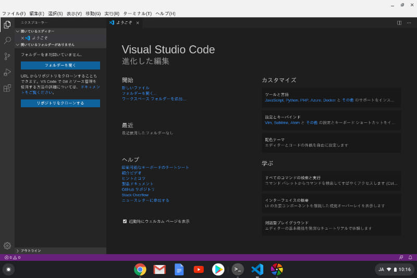This screenshot has height=278, width=417.
Task: Click the feedback icon in status bar
Action: tap(401, 257)
